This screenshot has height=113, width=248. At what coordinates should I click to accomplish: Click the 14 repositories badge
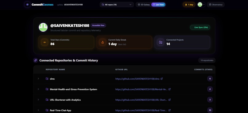click(x=207, y=60)
